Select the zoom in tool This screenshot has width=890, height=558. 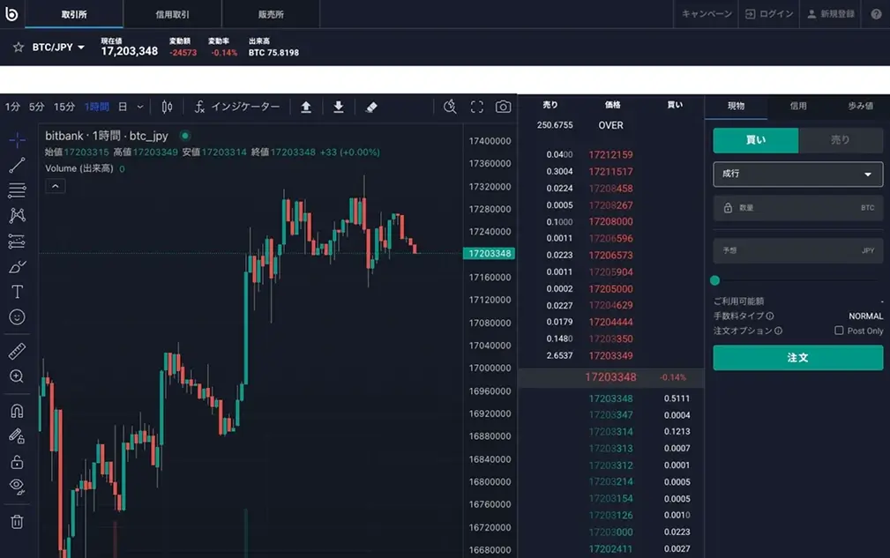click(x=17, y=376)
